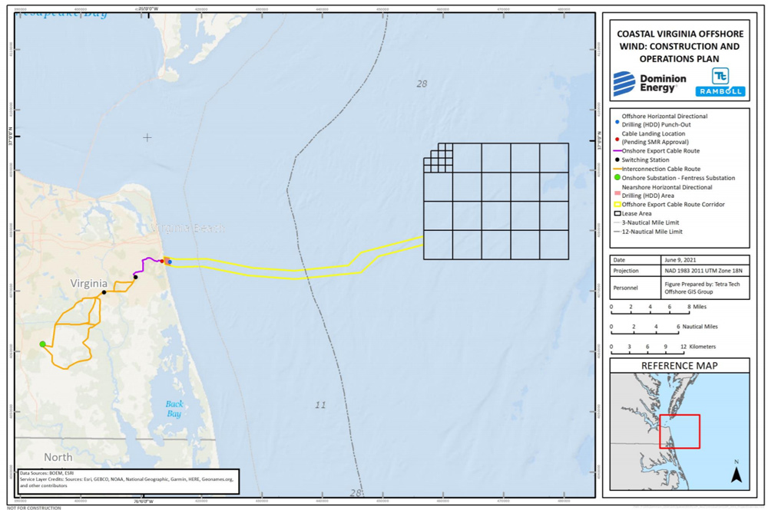Click the map title text block

[x=679, y=46]
